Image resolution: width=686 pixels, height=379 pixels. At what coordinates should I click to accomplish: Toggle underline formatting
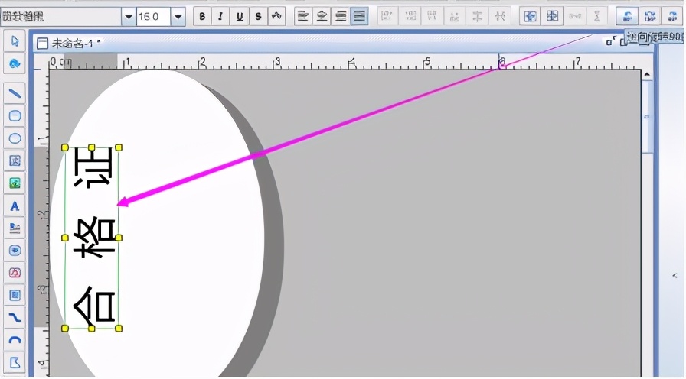tap(240, 17)
